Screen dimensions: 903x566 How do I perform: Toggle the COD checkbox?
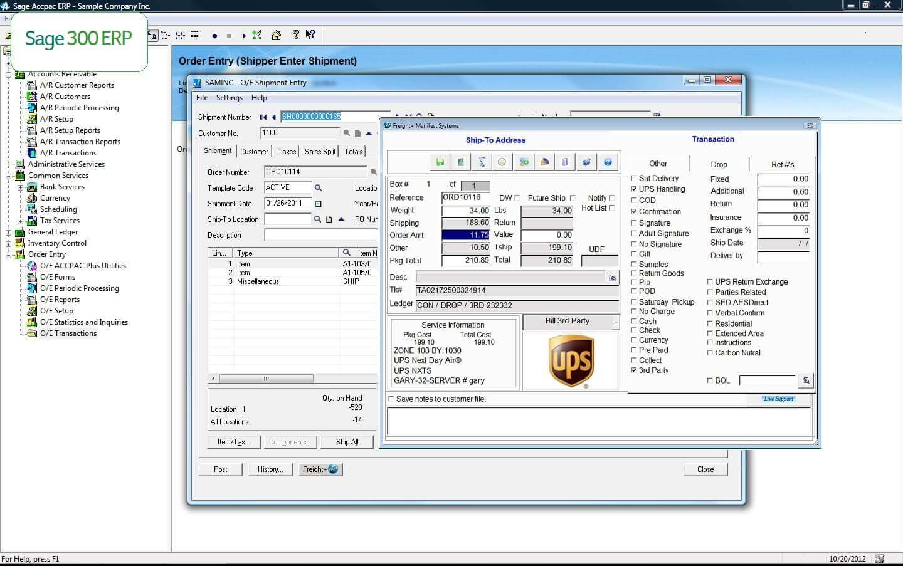633,200
